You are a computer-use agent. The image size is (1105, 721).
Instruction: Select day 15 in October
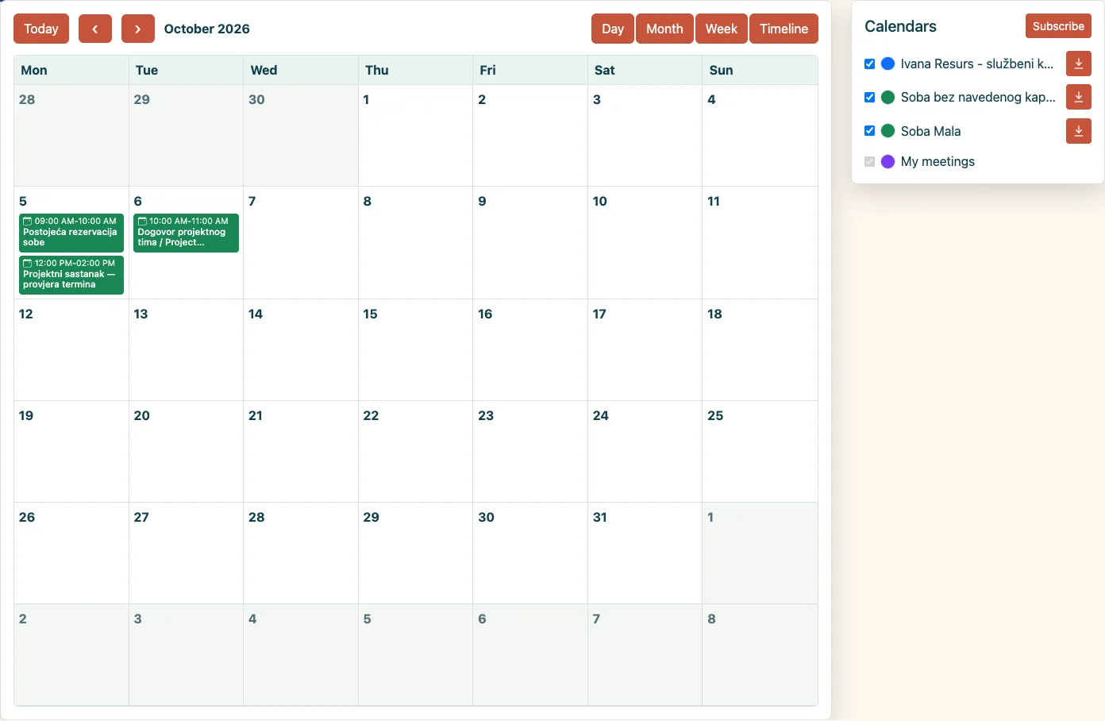tap(415, 349)
